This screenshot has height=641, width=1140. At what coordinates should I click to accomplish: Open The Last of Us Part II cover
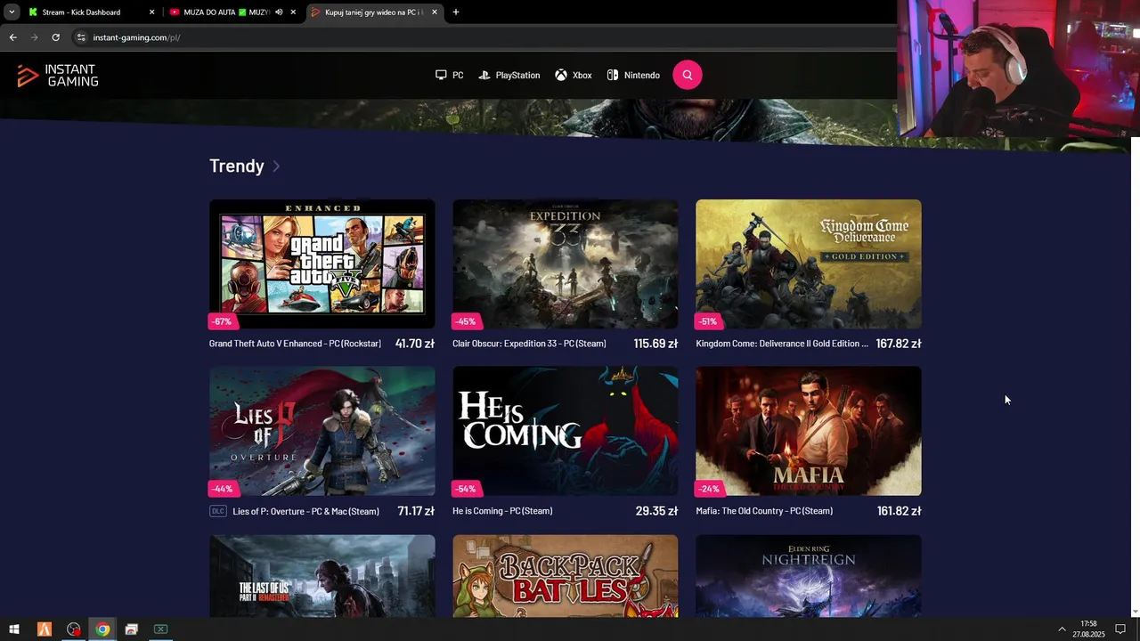click(x=322, y=576)
